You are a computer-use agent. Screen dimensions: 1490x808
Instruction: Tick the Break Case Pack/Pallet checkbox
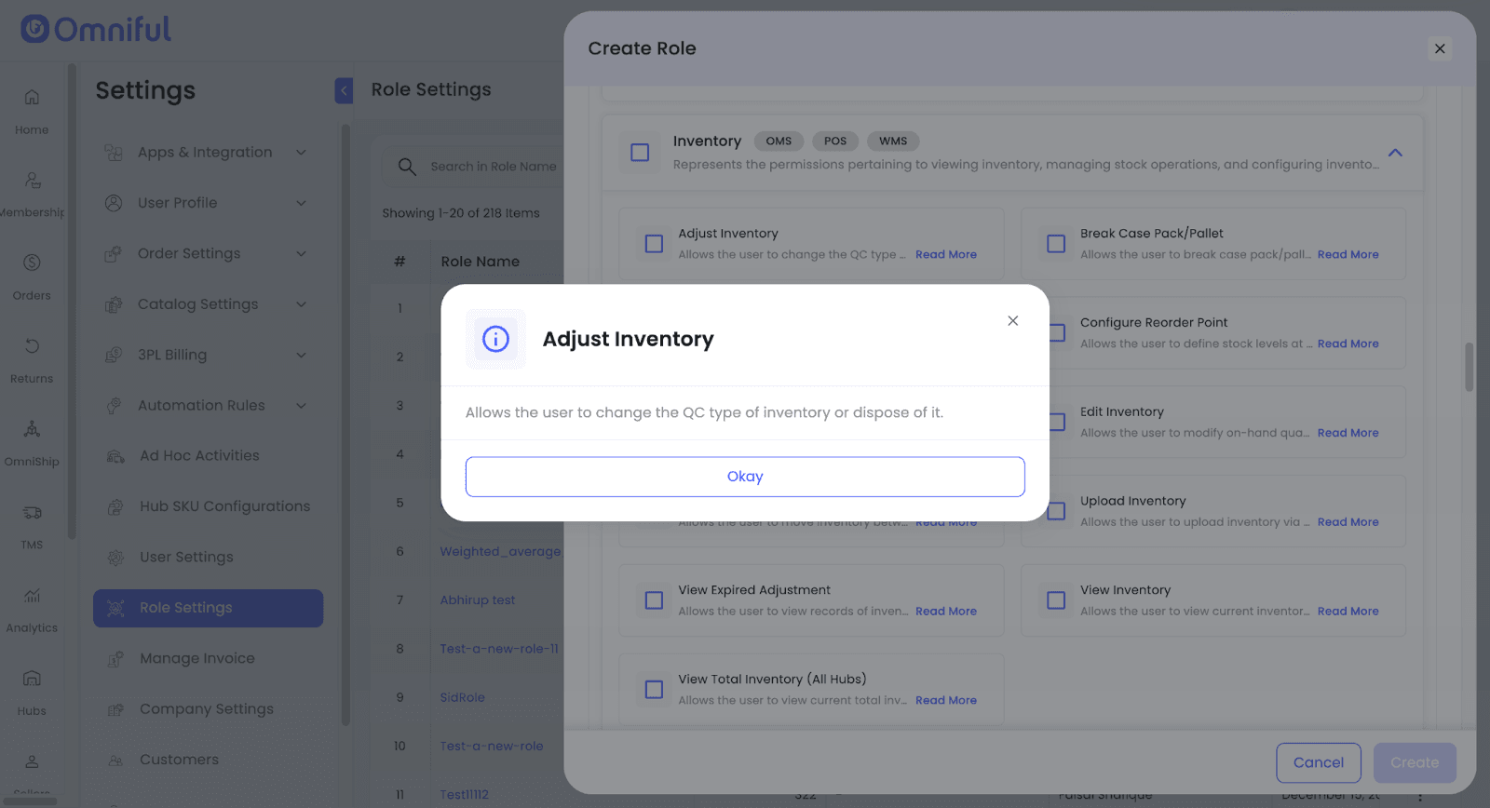pyautogui.click(x=1056, y=244)
